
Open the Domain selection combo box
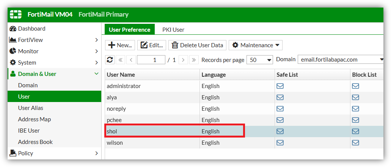pyautogui.click(x=341, y=60)
